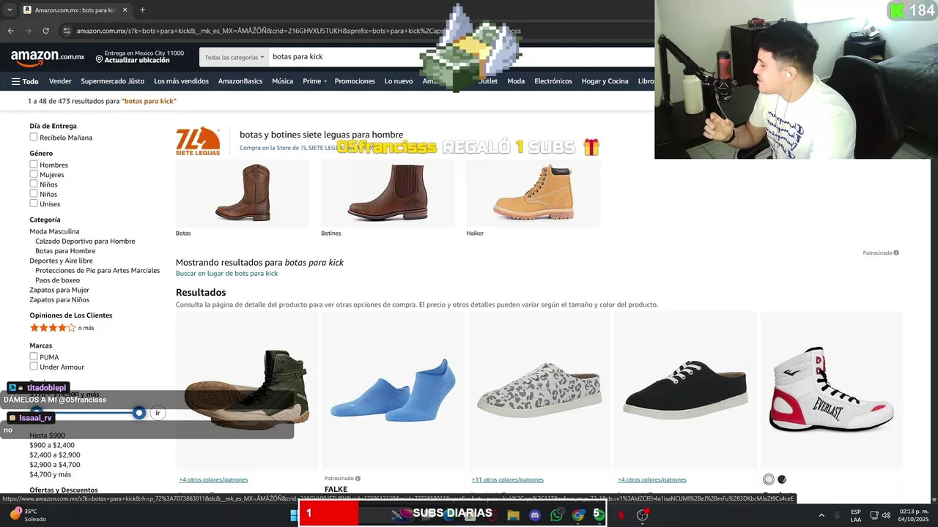Screen dimensions: 938x527
Task: Open +11 otros colores/patrones link
Action: click(x=507, y=479)
